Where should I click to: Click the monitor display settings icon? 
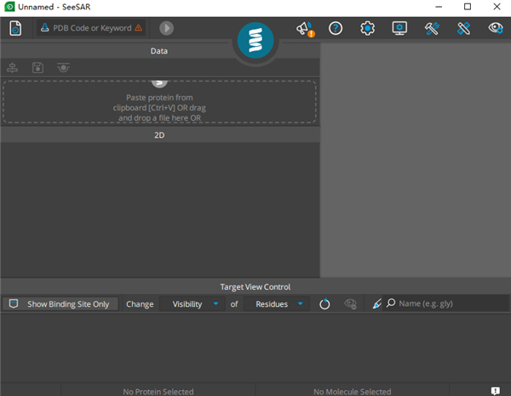(x=399, y=29)
